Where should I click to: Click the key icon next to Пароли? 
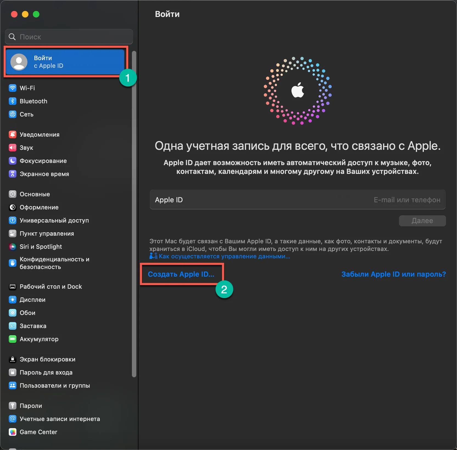[13, 406]
